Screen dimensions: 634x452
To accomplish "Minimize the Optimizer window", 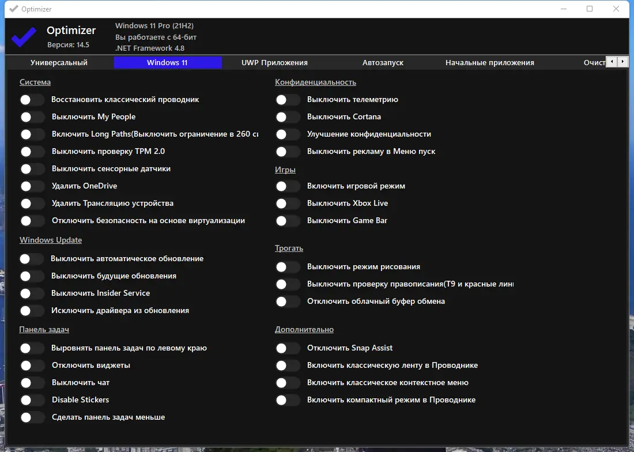I will click(564, 9).
